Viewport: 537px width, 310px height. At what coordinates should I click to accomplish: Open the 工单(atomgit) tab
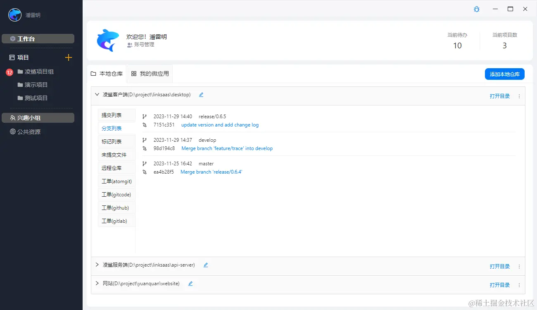[116, 181]
